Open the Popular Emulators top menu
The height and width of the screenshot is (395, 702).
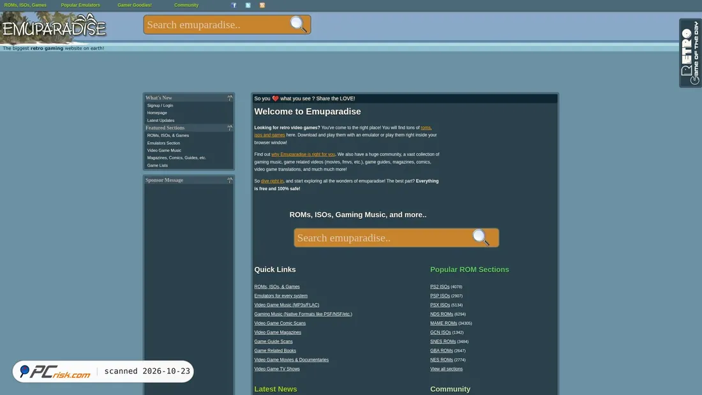(x=80, y=5)
